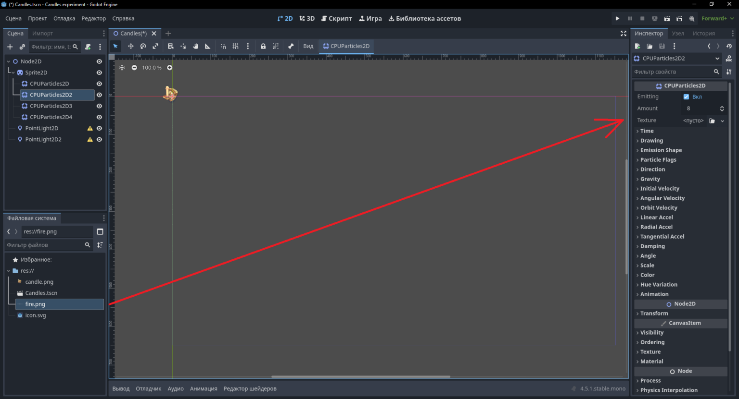
Task: Choose the Rotate mode tool
Action: [143, 46]
